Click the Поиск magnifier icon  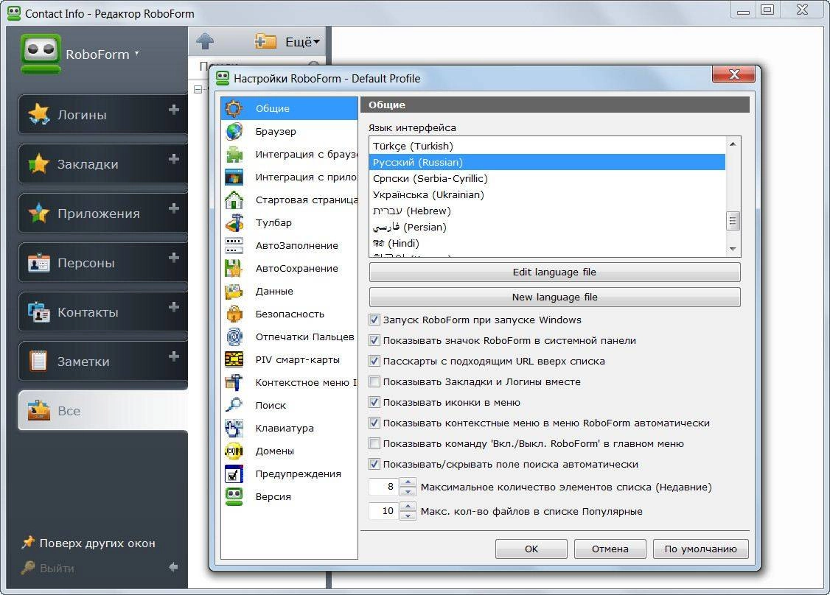point(234,405)
